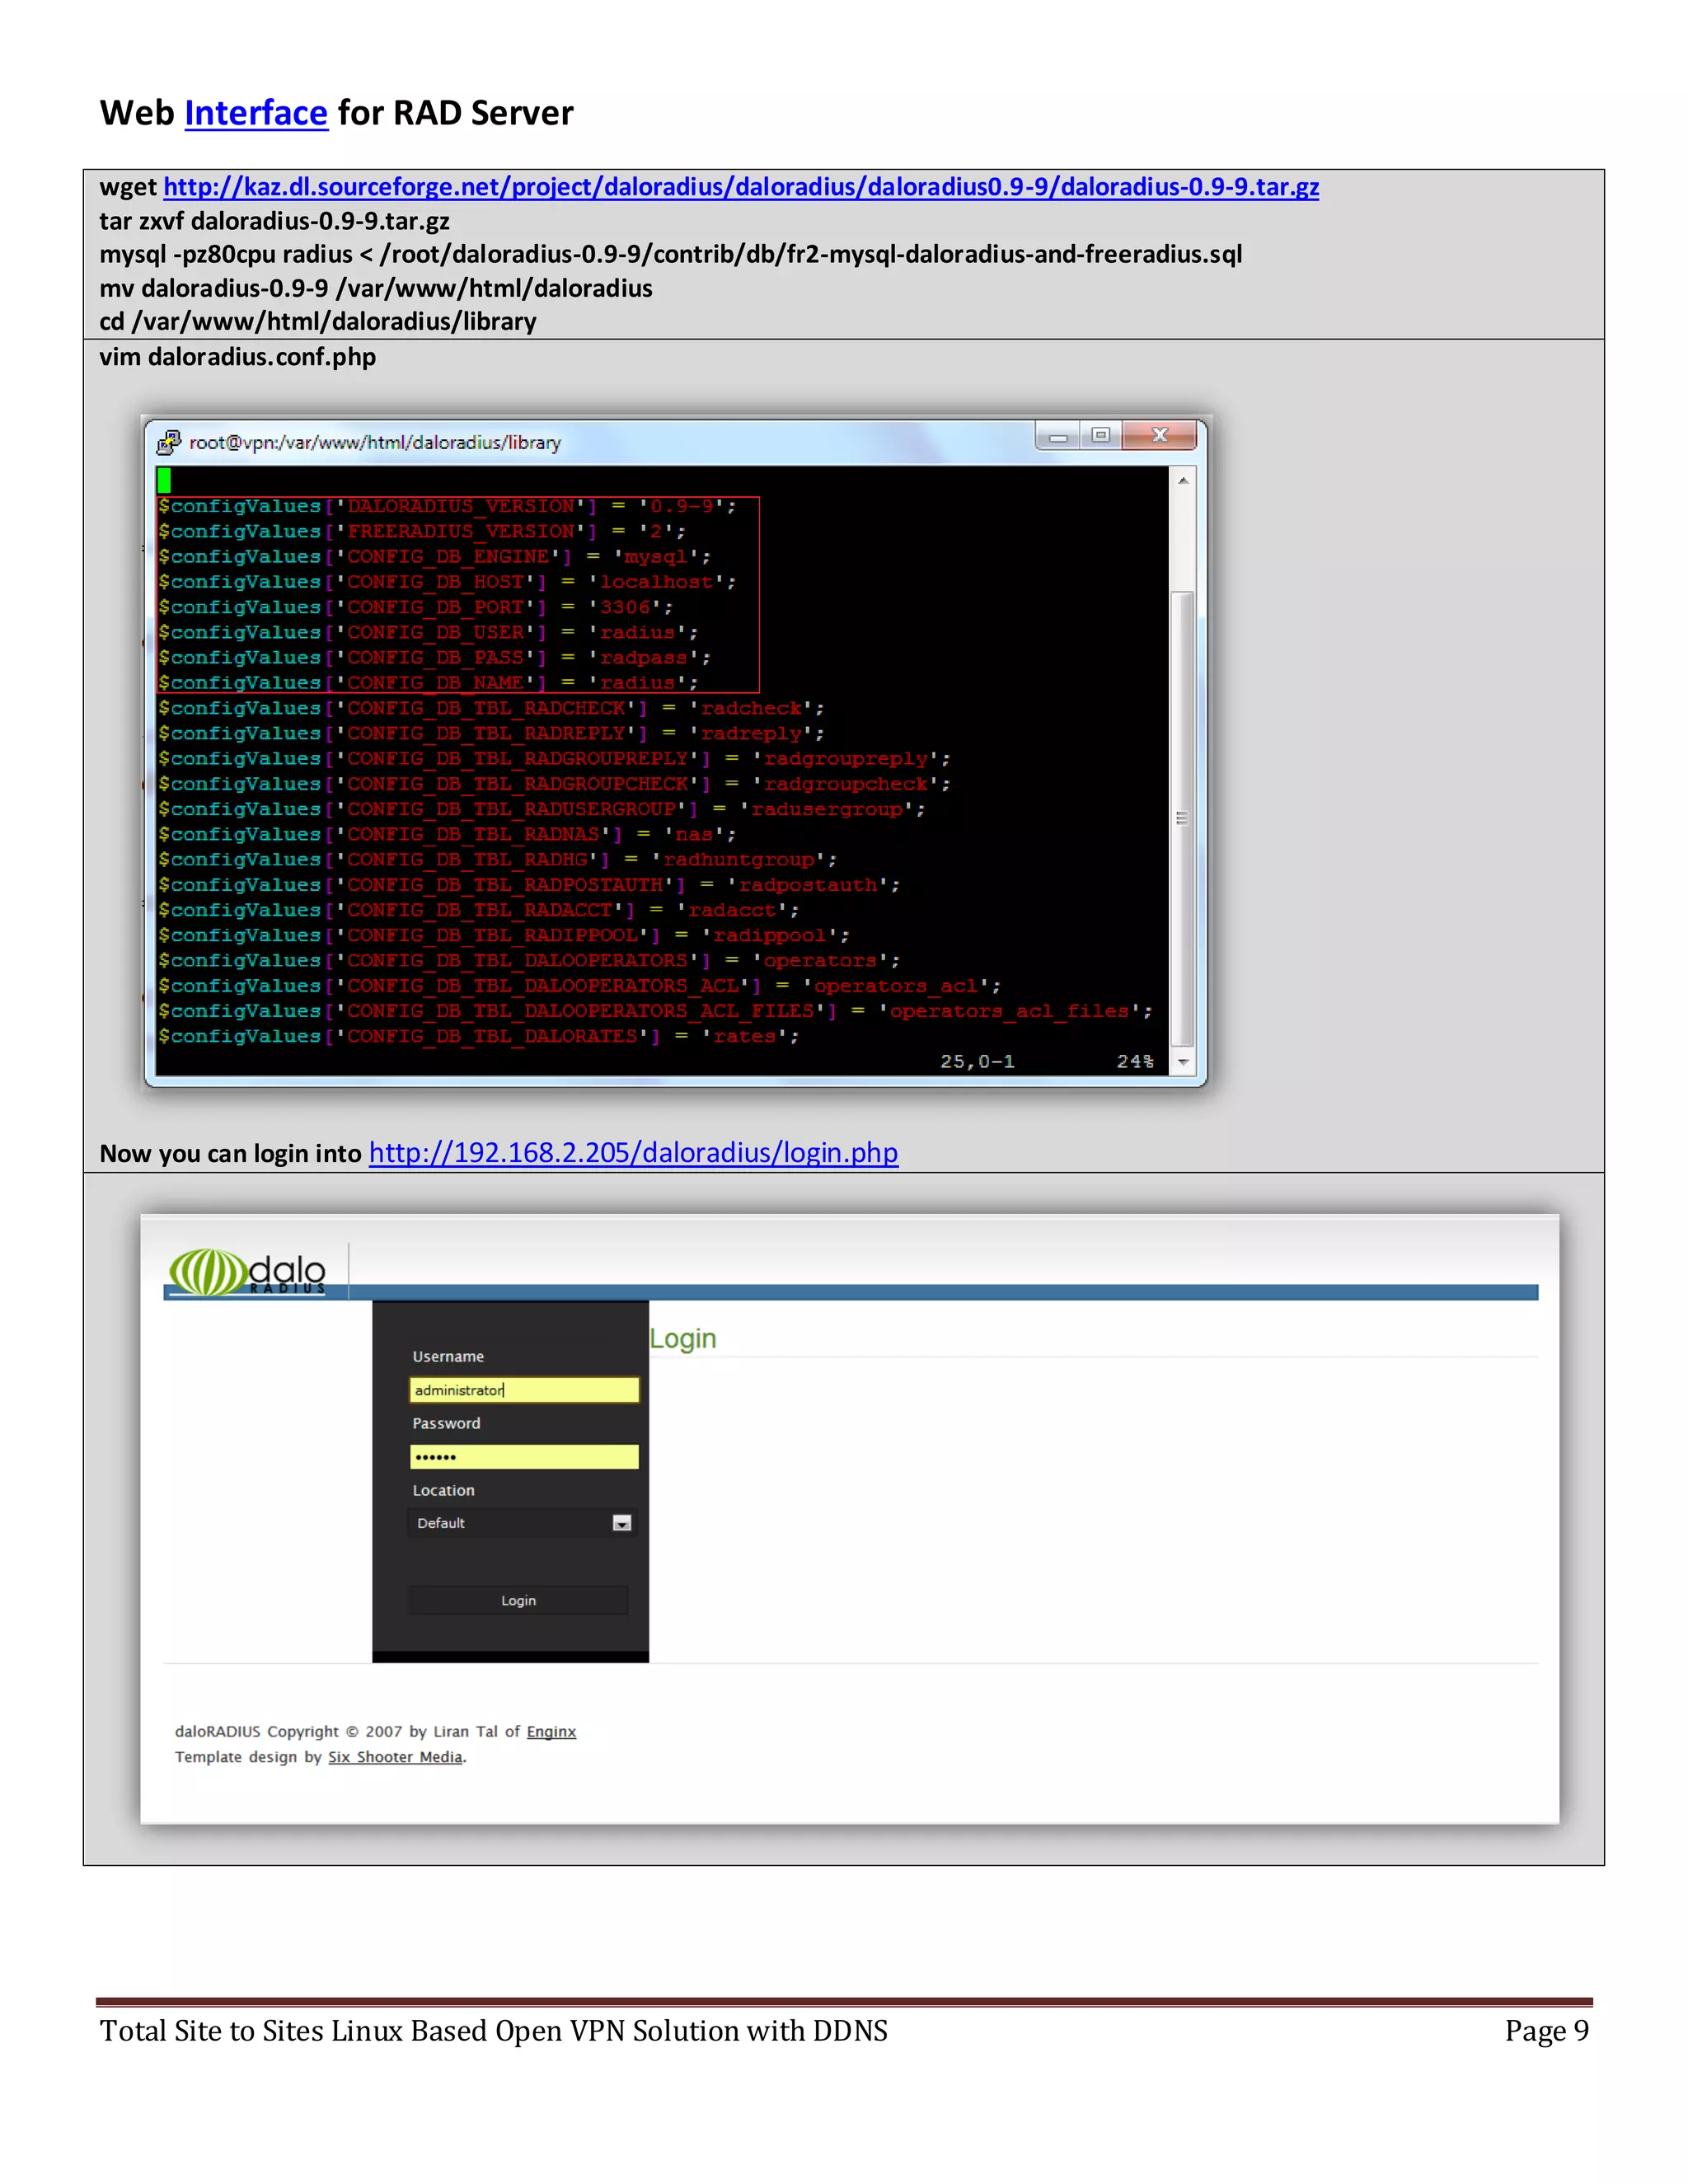Image resolution: width=1688 pixels, height=2184 pixels.
Task: Click the terminal line with CONFIG_DB_PASS
Action: [x=434, y=658]
